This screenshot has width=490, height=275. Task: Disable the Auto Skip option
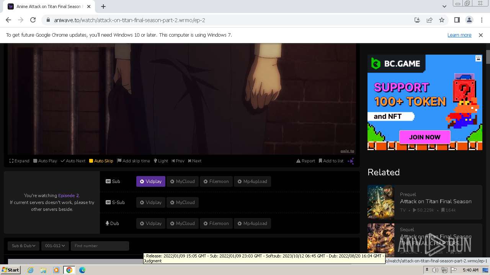(x=101, y=161)
